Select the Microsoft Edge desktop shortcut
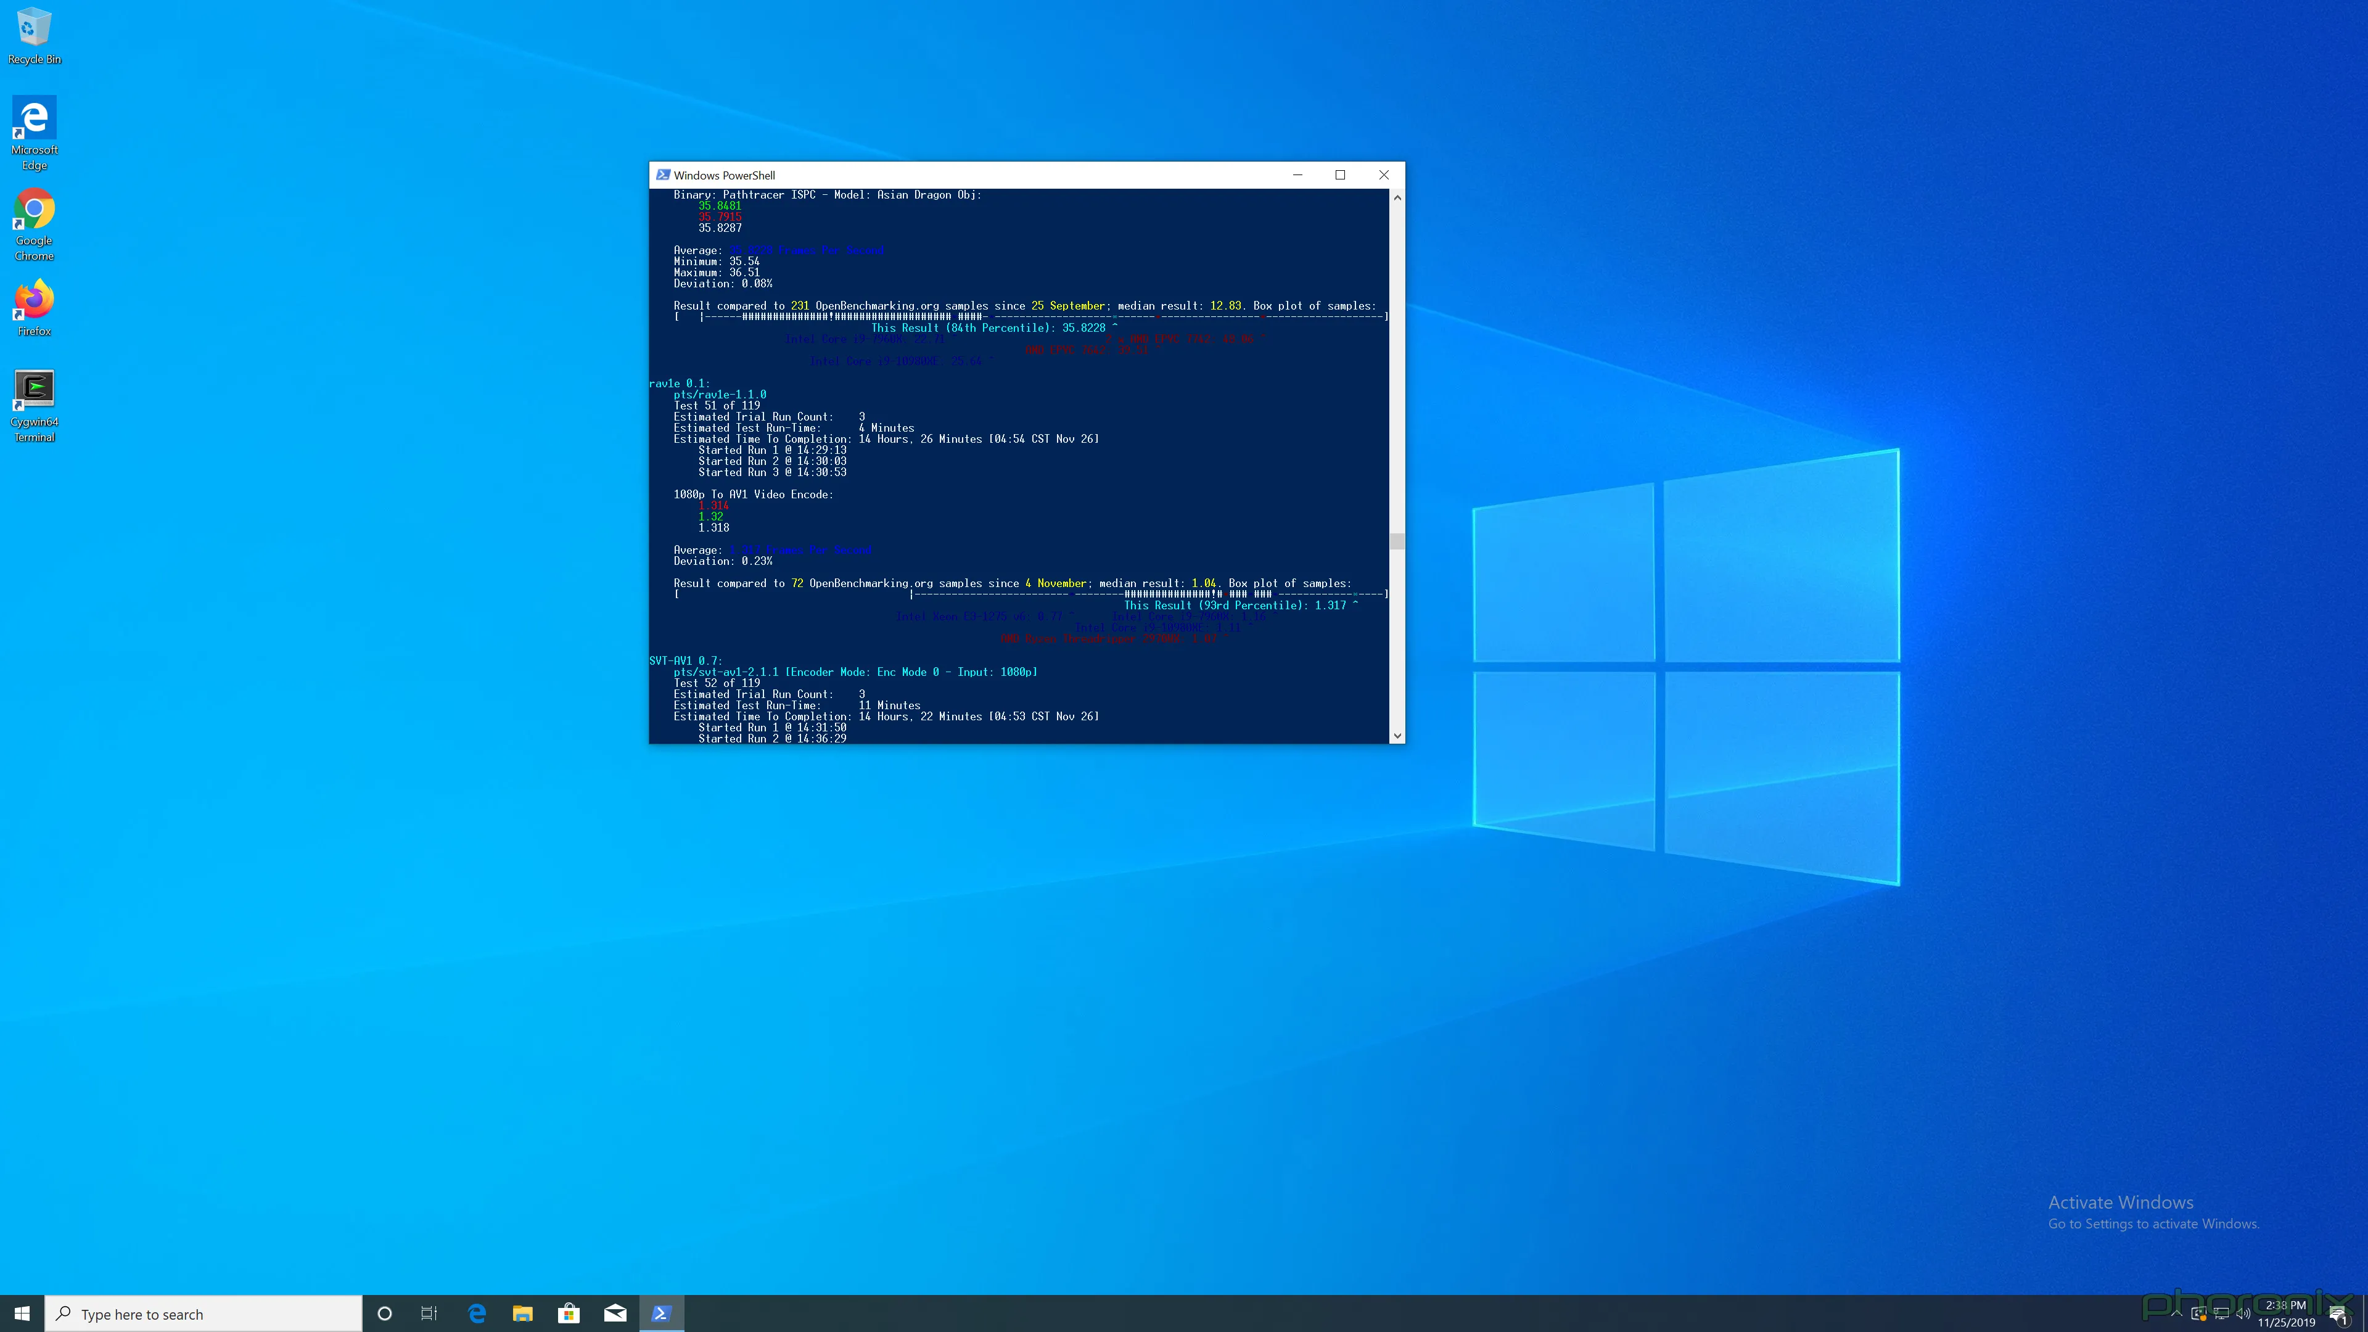 [x=34, y=133]
